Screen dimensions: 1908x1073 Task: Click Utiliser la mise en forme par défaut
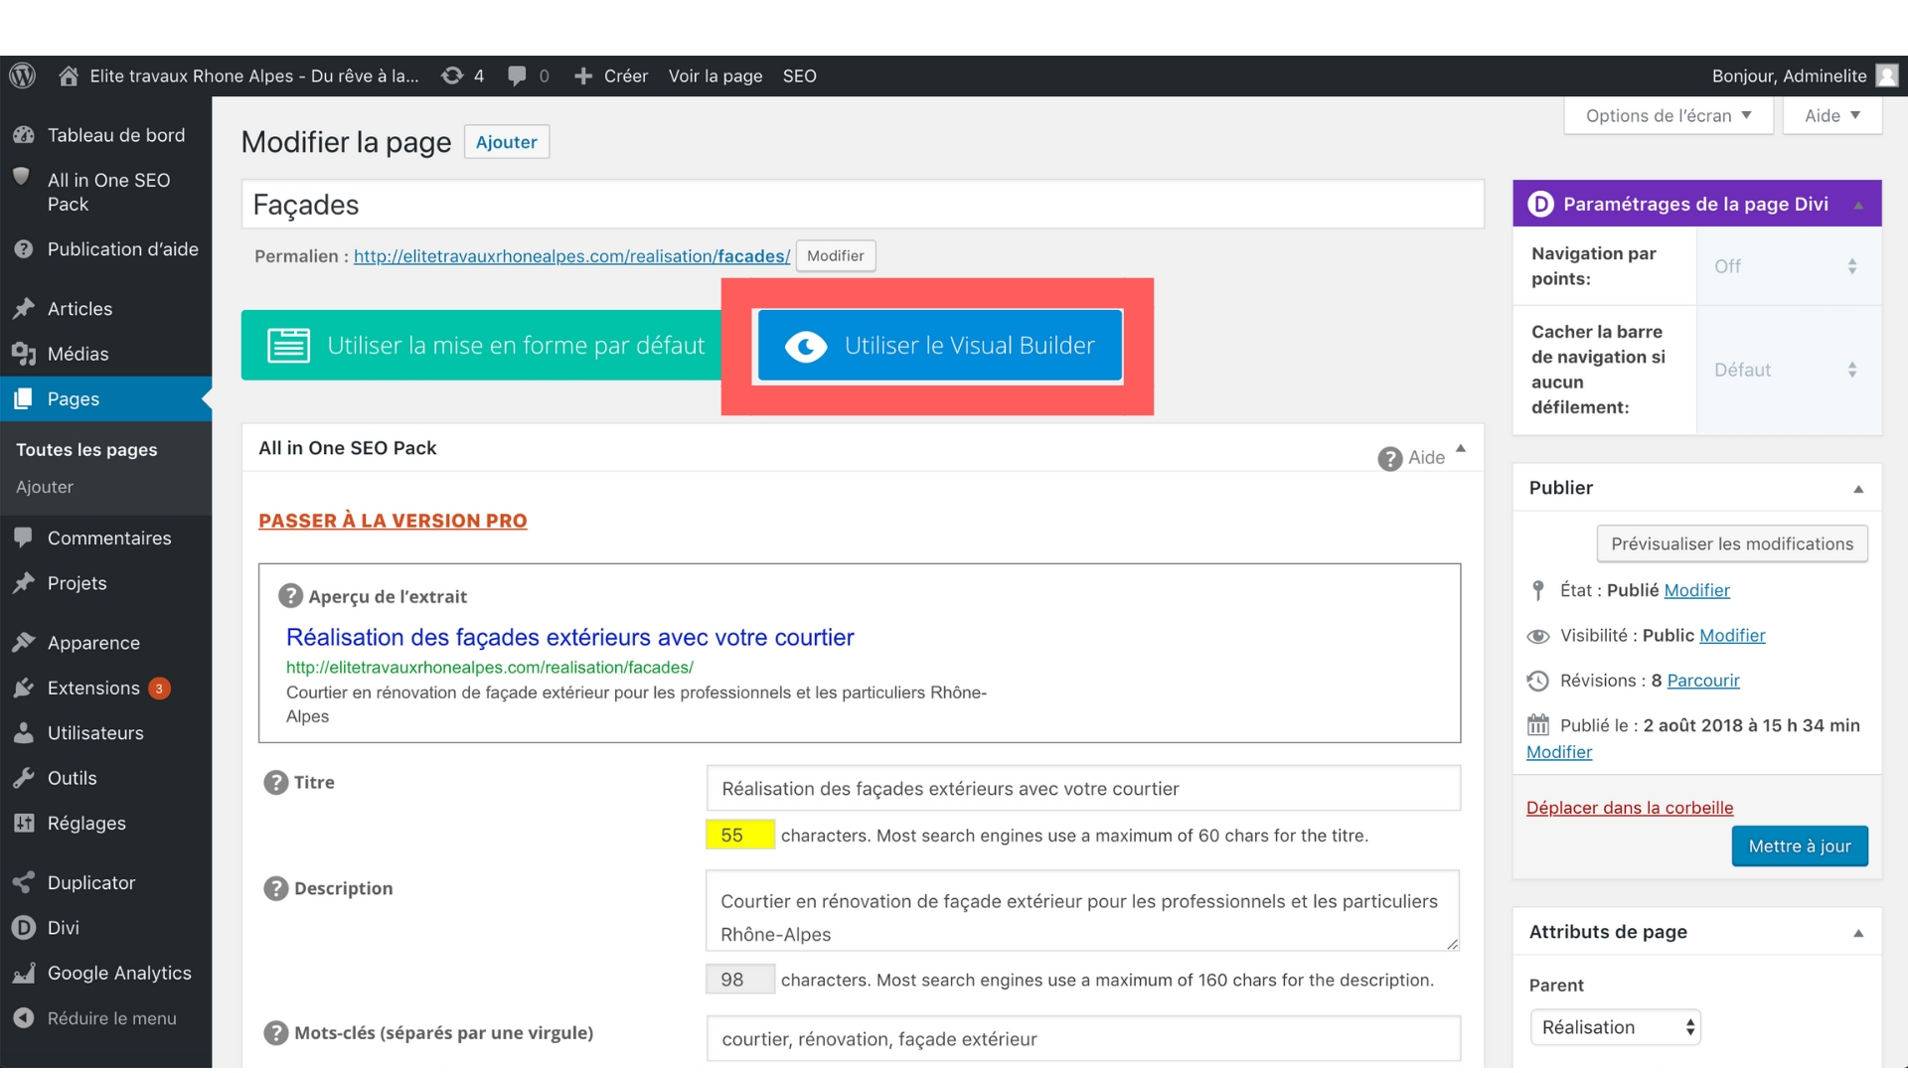tap(481, 345)
